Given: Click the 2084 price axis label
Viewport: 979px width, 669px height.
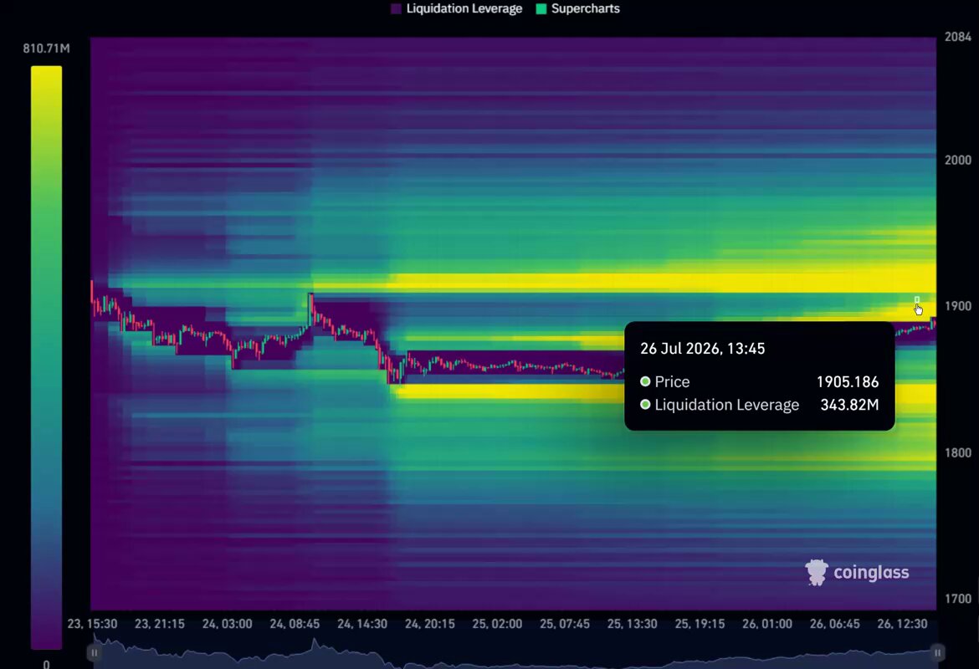Looking at the screenshot, I should (958, 37).
